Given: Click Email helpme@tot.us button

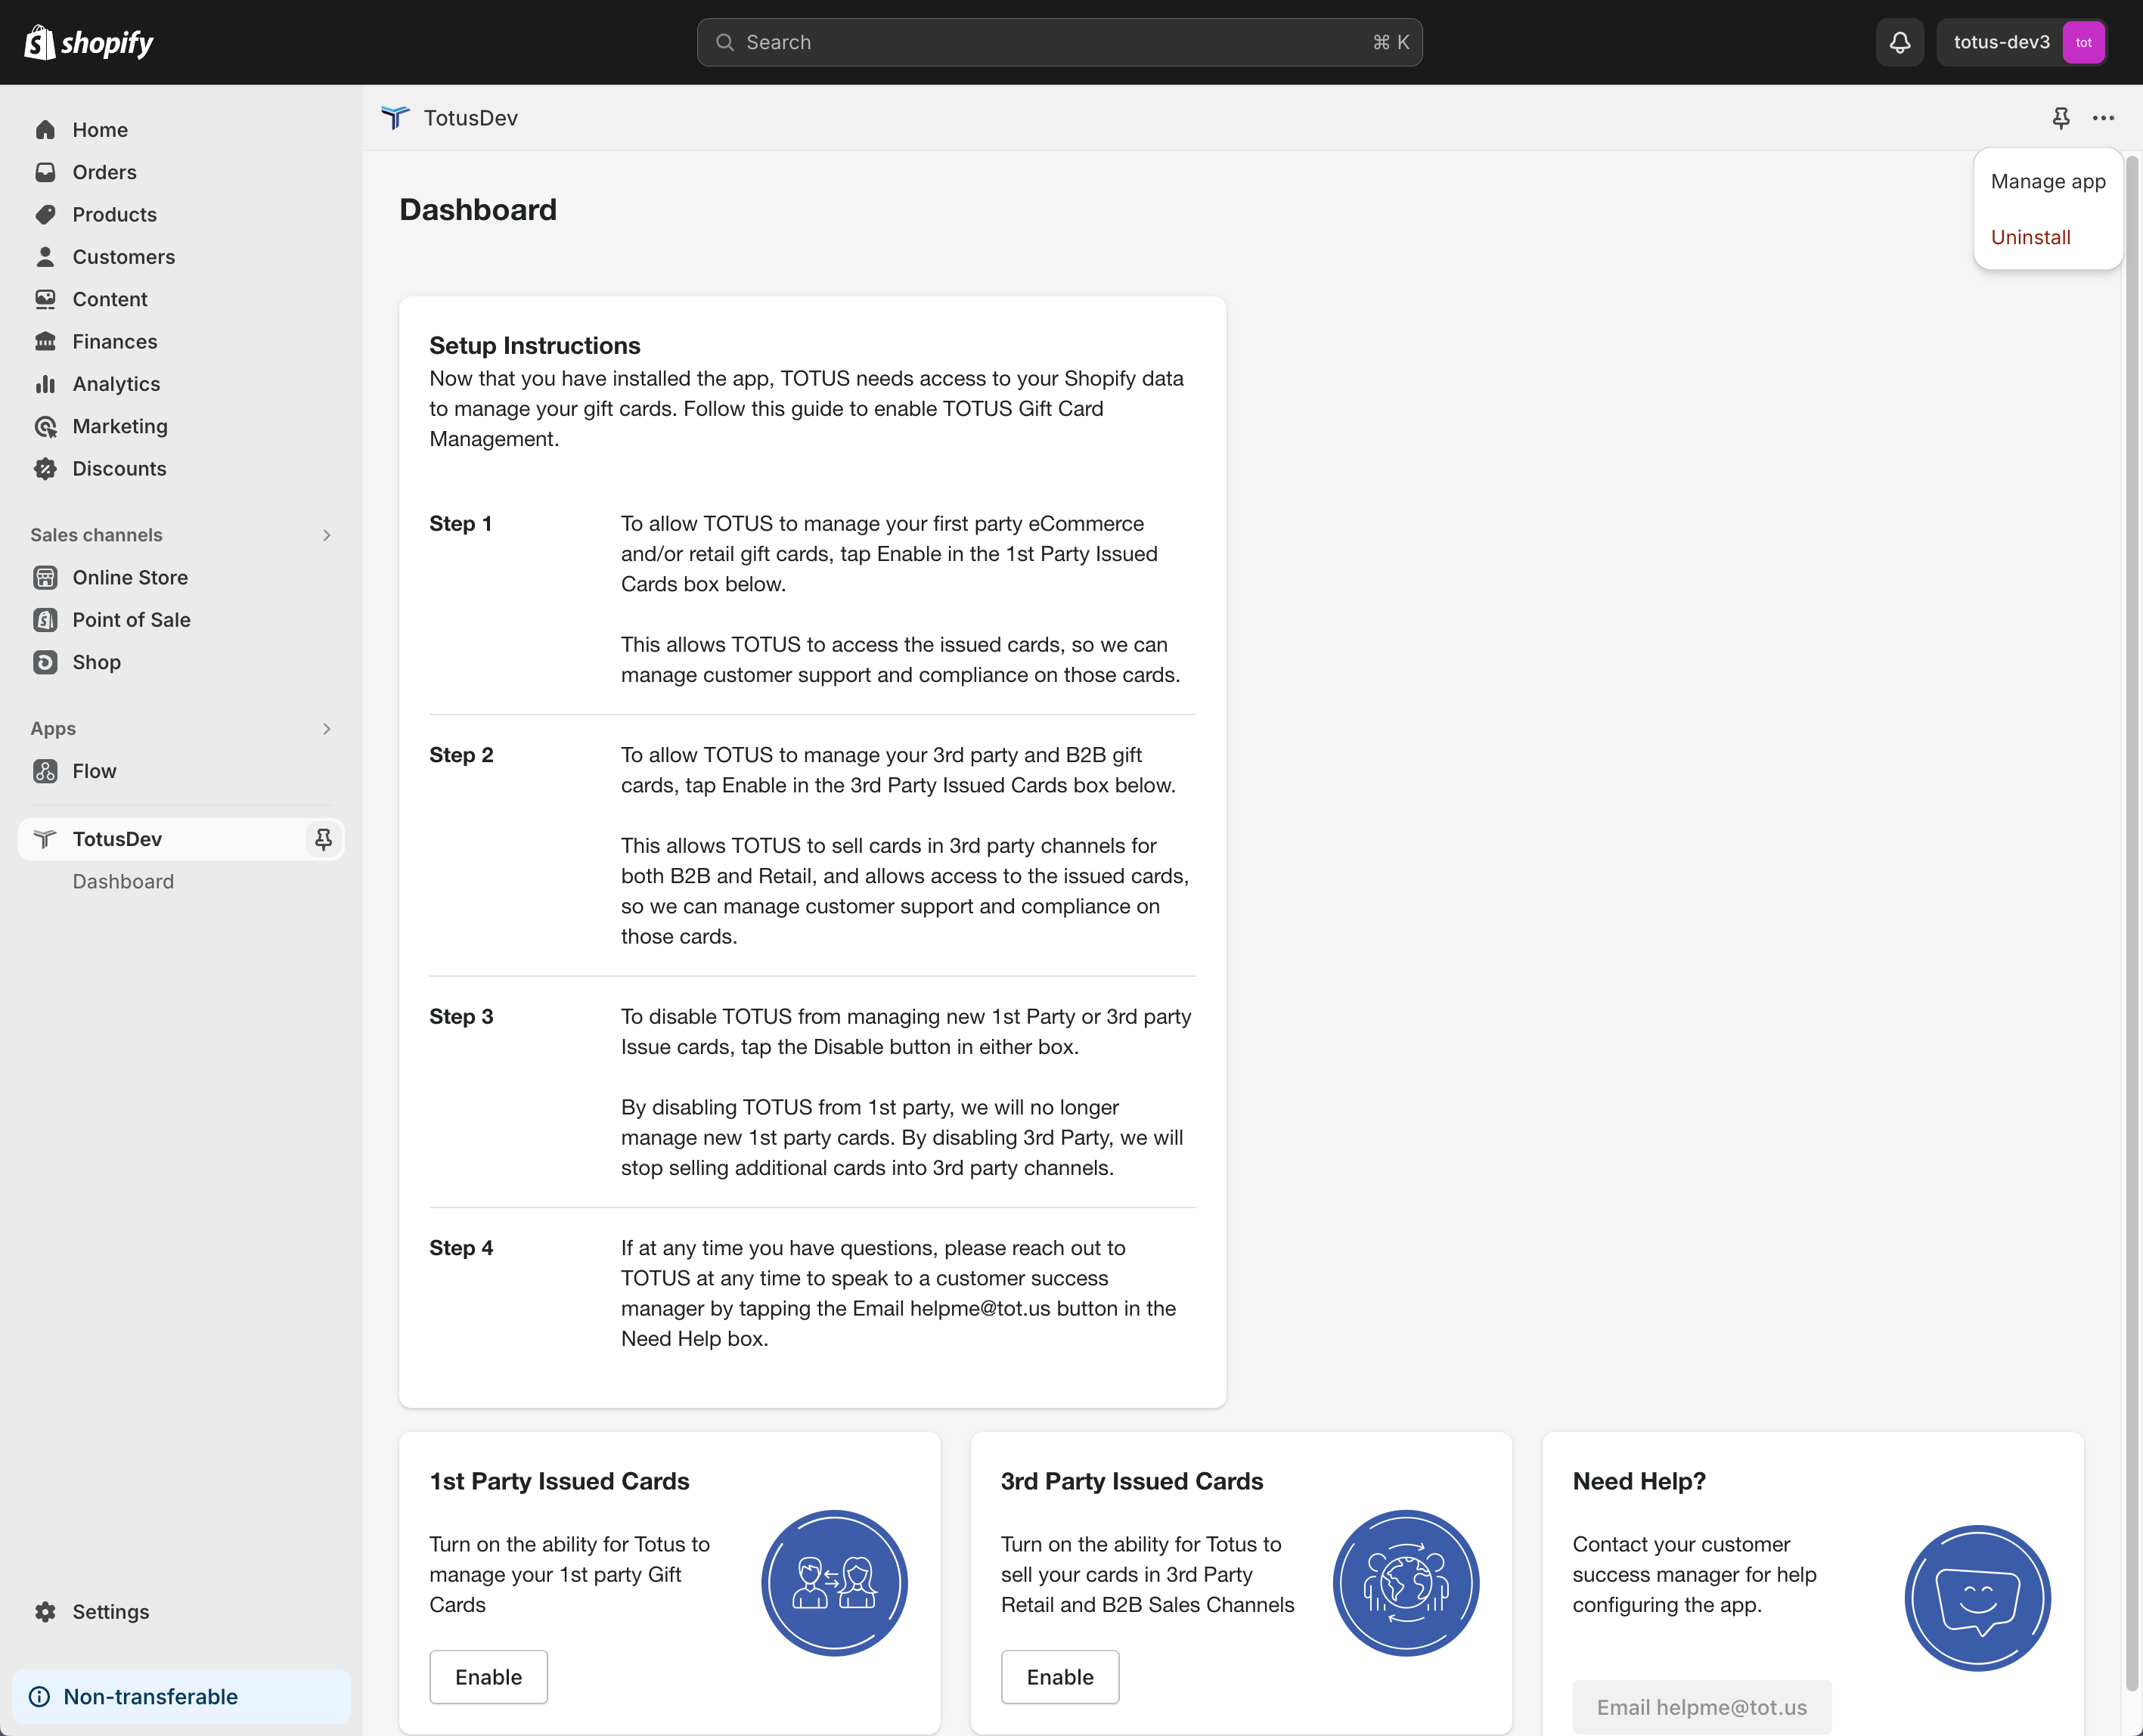Looking at the screenshot, I should pyautogui.click(x=1701, y=1707).
